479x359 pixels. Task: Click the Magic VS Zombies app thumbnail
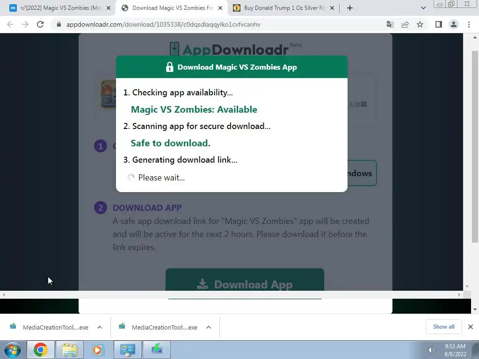pos(109,94)
